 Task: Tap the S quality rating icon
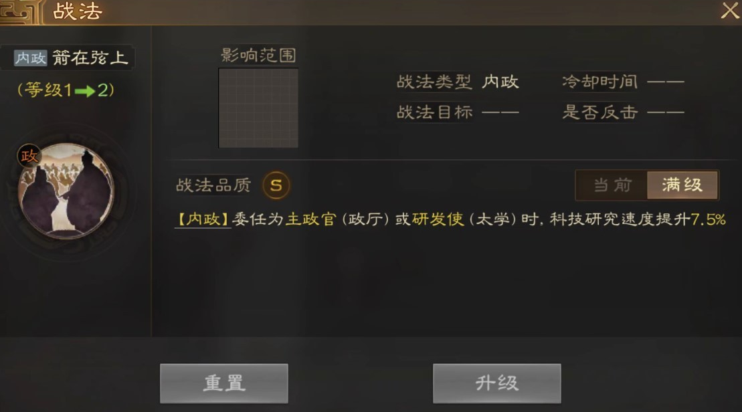(x=276, y=185)
